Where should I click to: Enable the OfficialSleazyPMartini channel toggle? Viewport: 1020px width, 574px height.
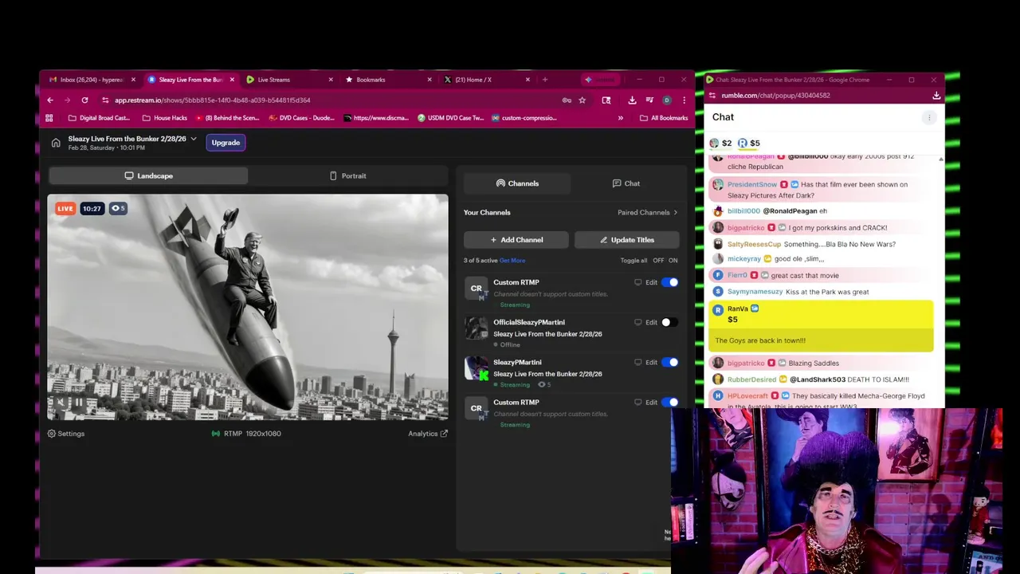(x=669, y=322)
